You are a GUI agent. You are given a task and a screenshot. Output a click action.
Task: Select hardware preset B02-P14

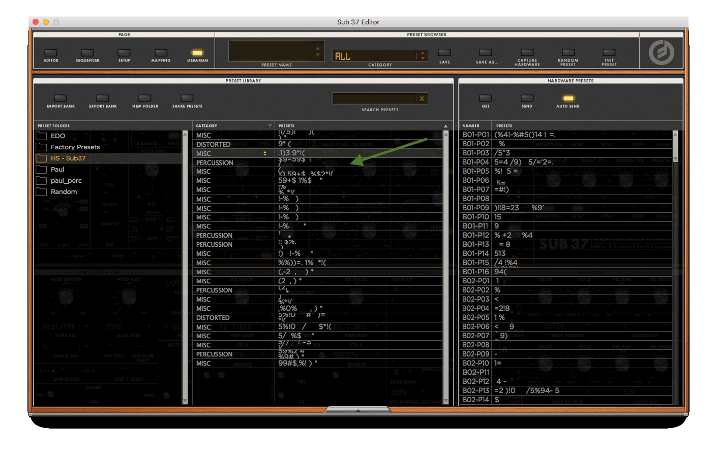(565, 400)
